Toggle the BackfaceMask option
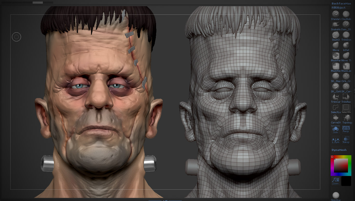The height and width of the screenshot is (201, 355). point(341,3)
